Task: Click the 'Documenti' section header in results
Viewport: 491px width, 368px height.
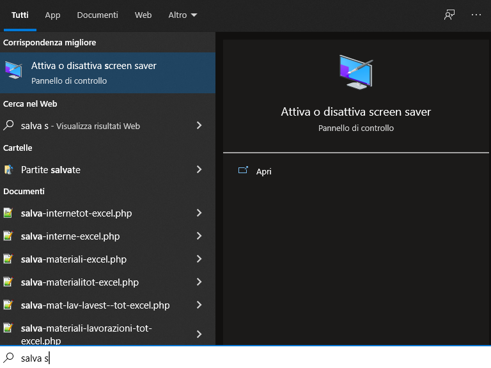Action: 24,191
